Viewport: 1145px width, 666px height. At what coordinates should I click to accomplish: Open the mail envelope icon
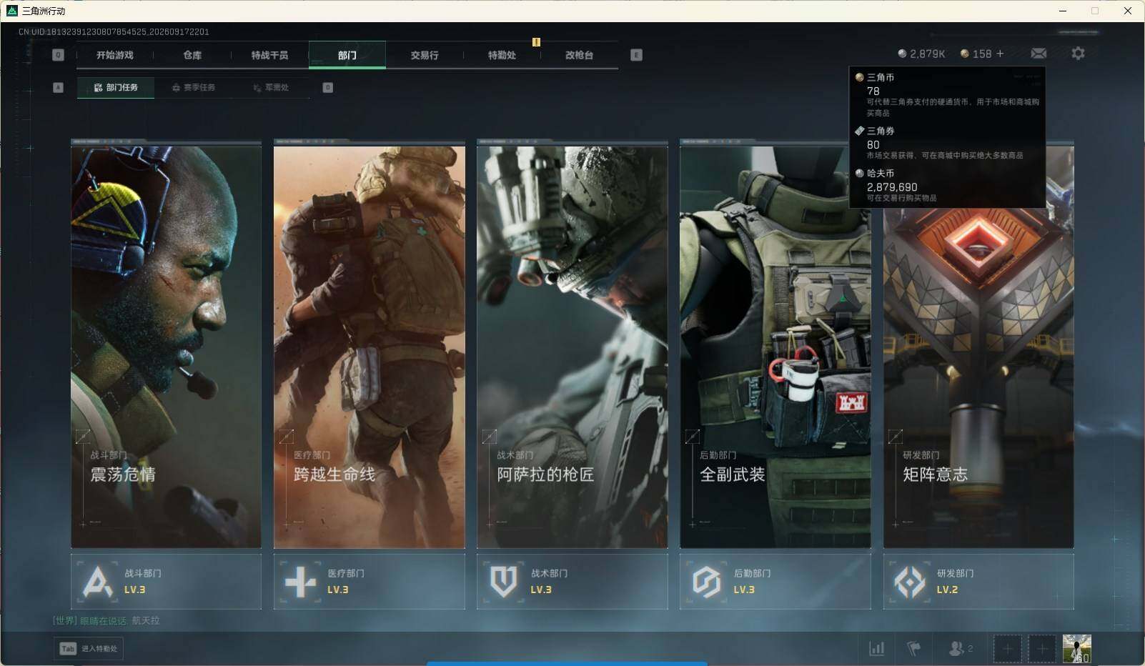pos(1039,54)
